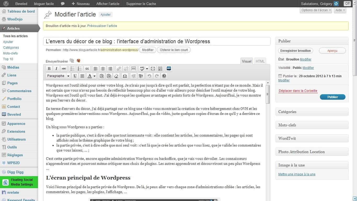Click the article title input field

coord(157,41)
